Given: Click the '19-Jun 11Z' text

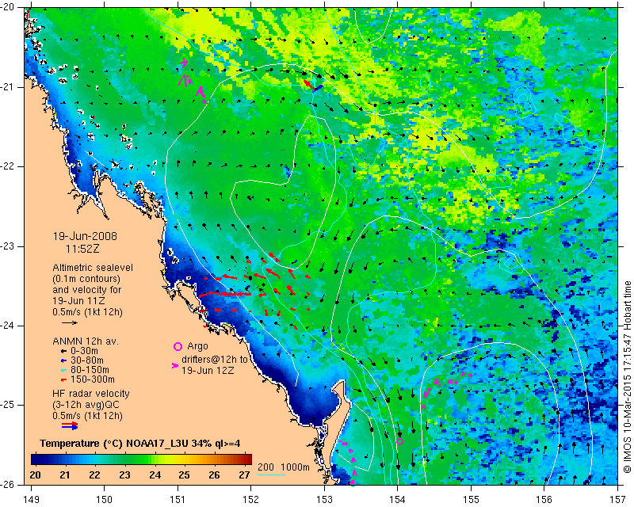Looking at the screenshot, I should pyautogui.click(x=78, y=301).
